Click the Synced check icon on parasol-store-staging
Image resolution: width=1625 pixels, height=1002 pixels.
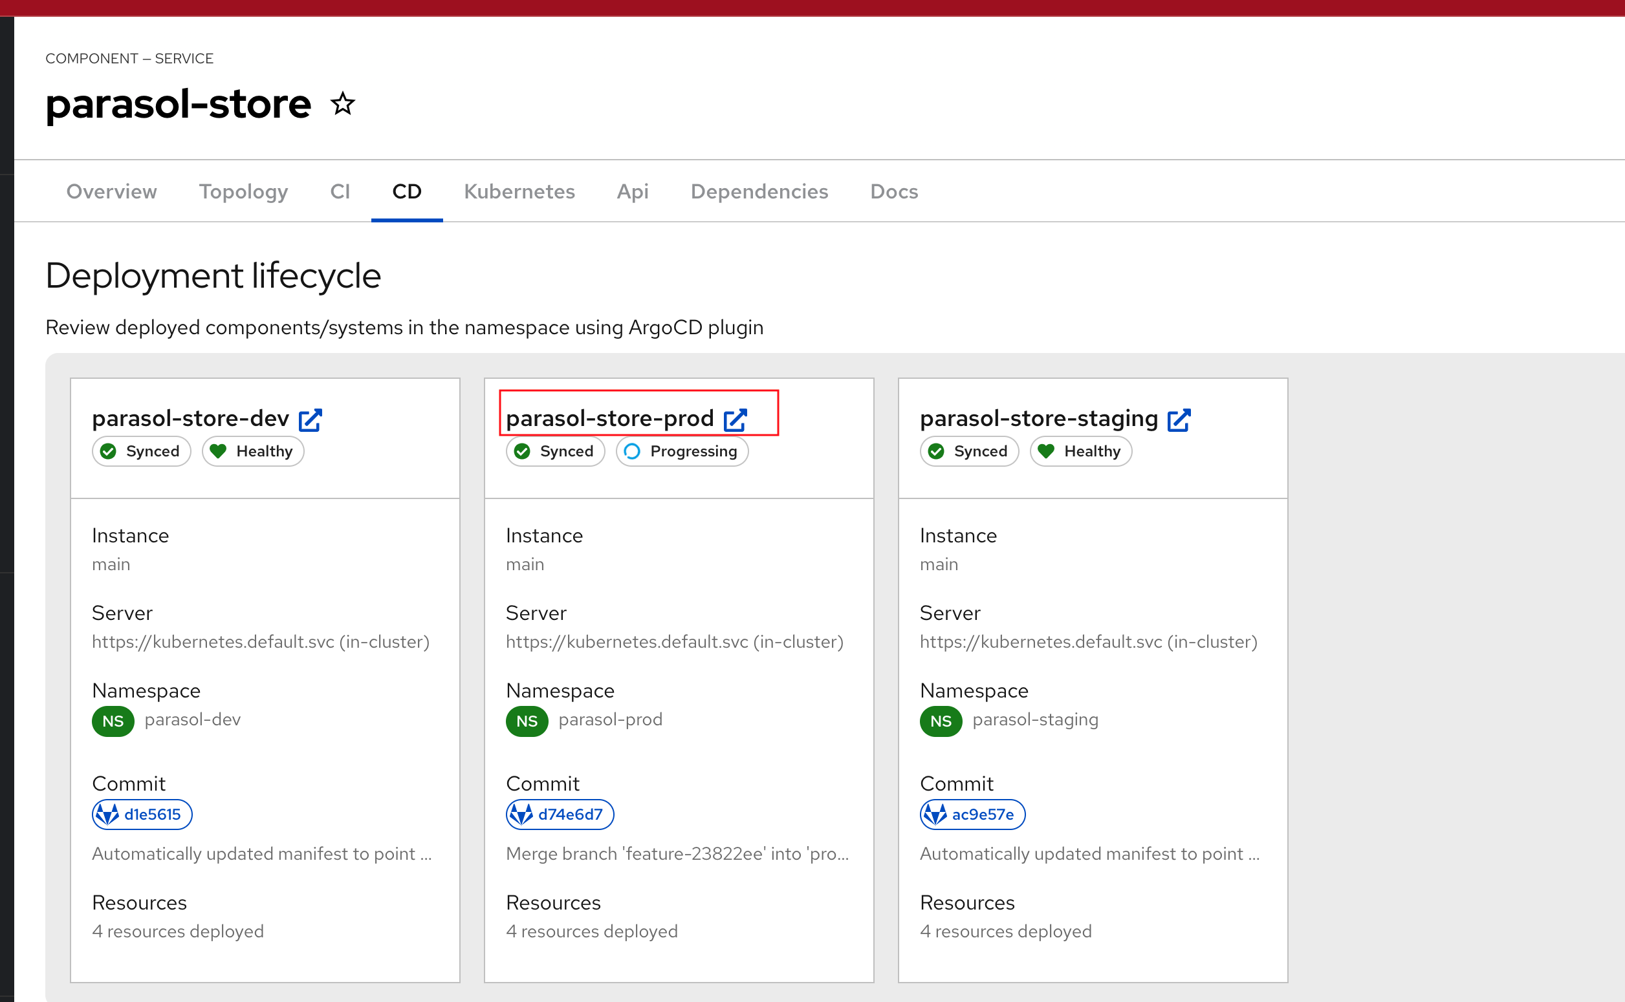pyautogui.click(x=936, y=451)
